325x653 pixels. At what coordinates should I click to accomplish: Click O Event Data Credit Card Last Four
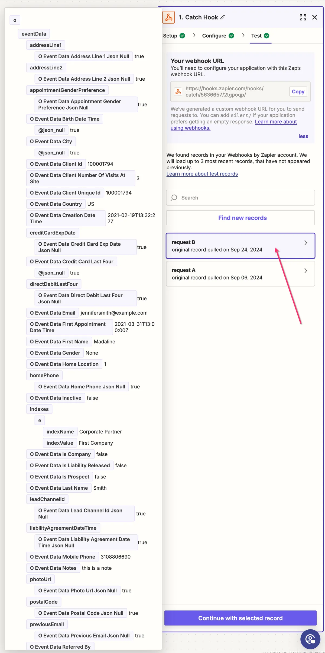72,261
